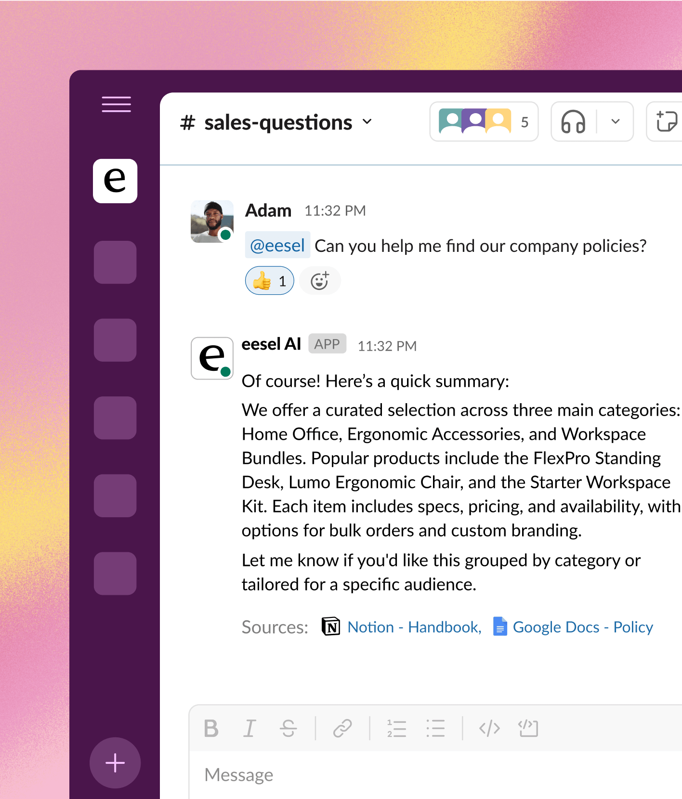
Task: Apply italic formatting in composer
Action: [249, 728]
